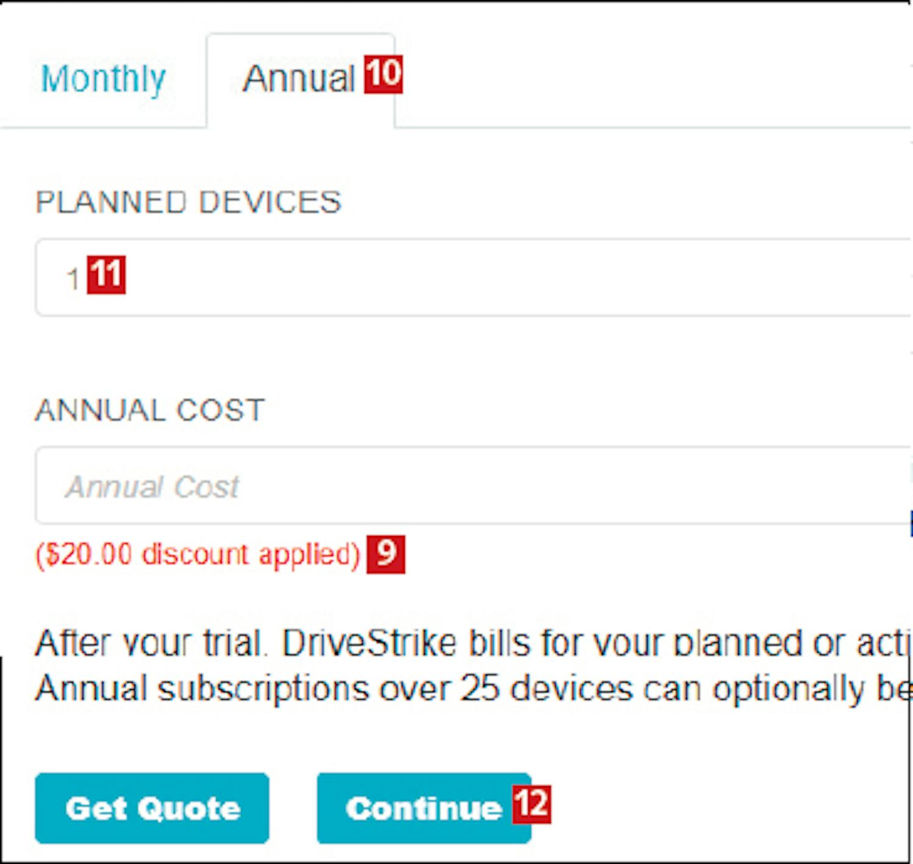Click the word DriveStrike in the paragraph
Screen dimensions: 913x864
pyautogui.click(x=369, y=643)
